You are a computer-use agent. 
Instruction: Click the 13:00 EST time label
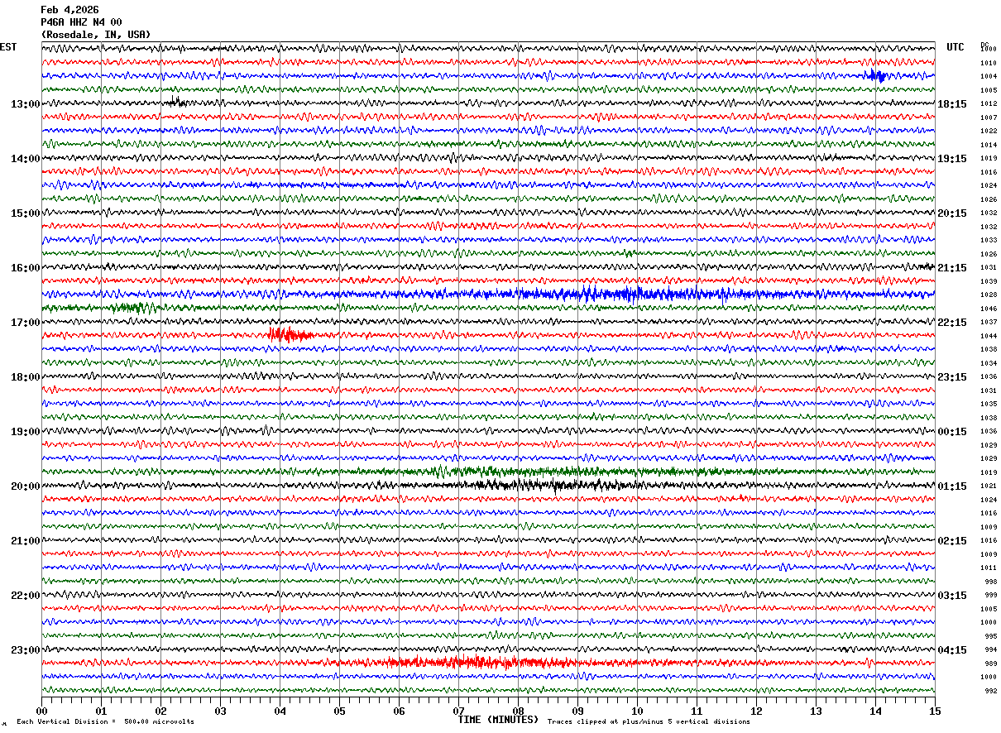(26, 104)
